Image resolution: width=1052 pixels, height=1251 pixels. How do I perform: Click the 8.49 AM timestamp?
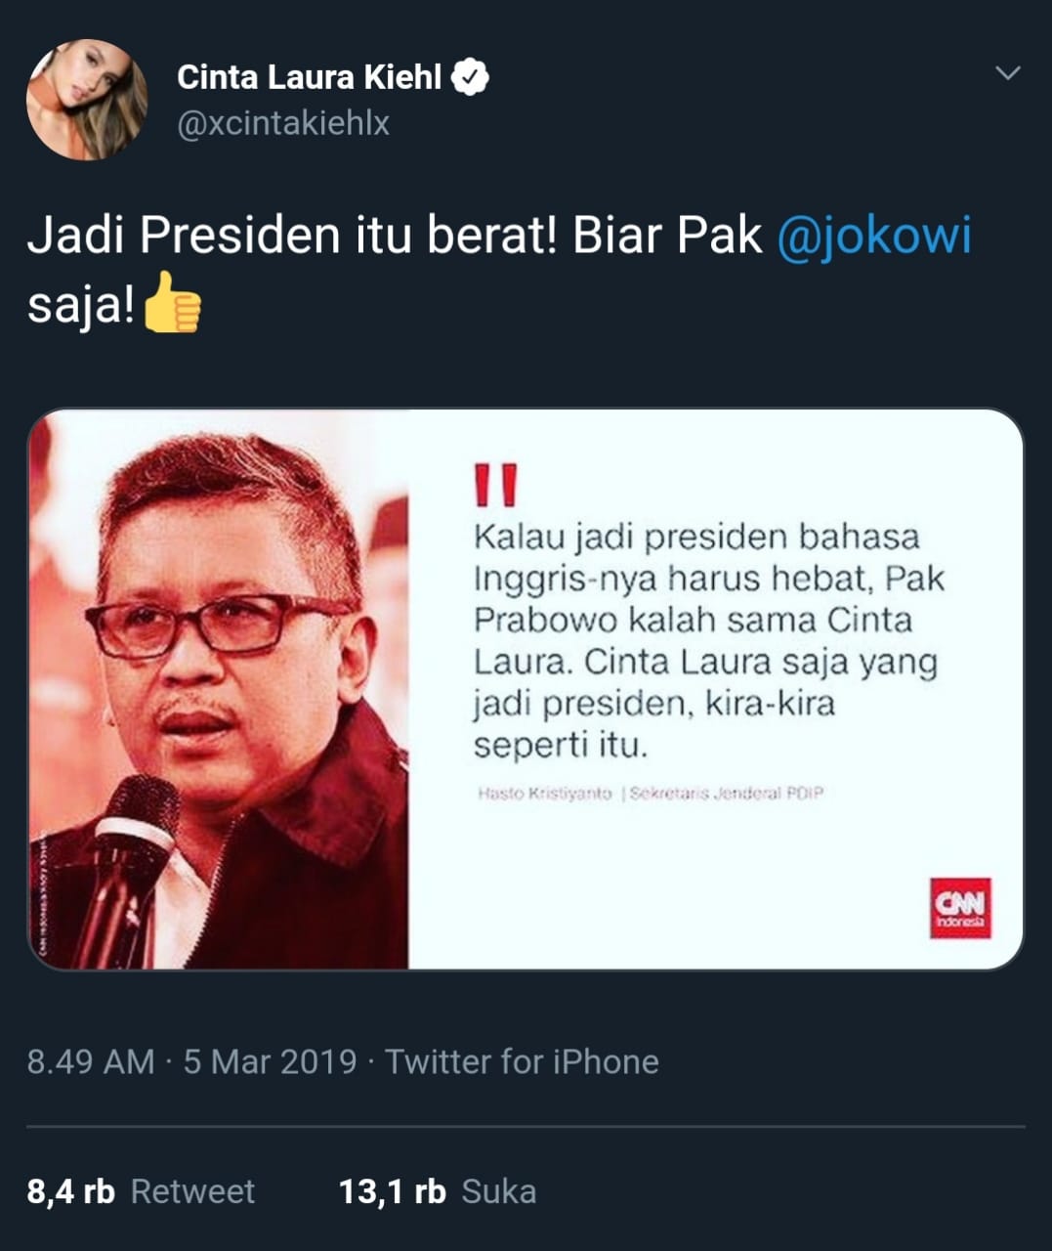pyautogui.click(x=91, y=1061)
